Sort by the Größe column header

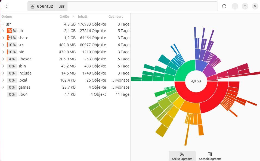tap(64, 17)
